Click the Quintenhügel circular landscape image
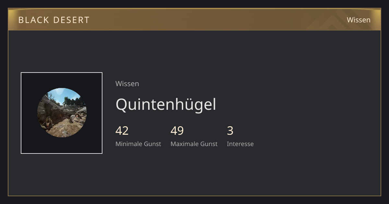The width and height of the screenshot is (389, 204). (62, 113)
